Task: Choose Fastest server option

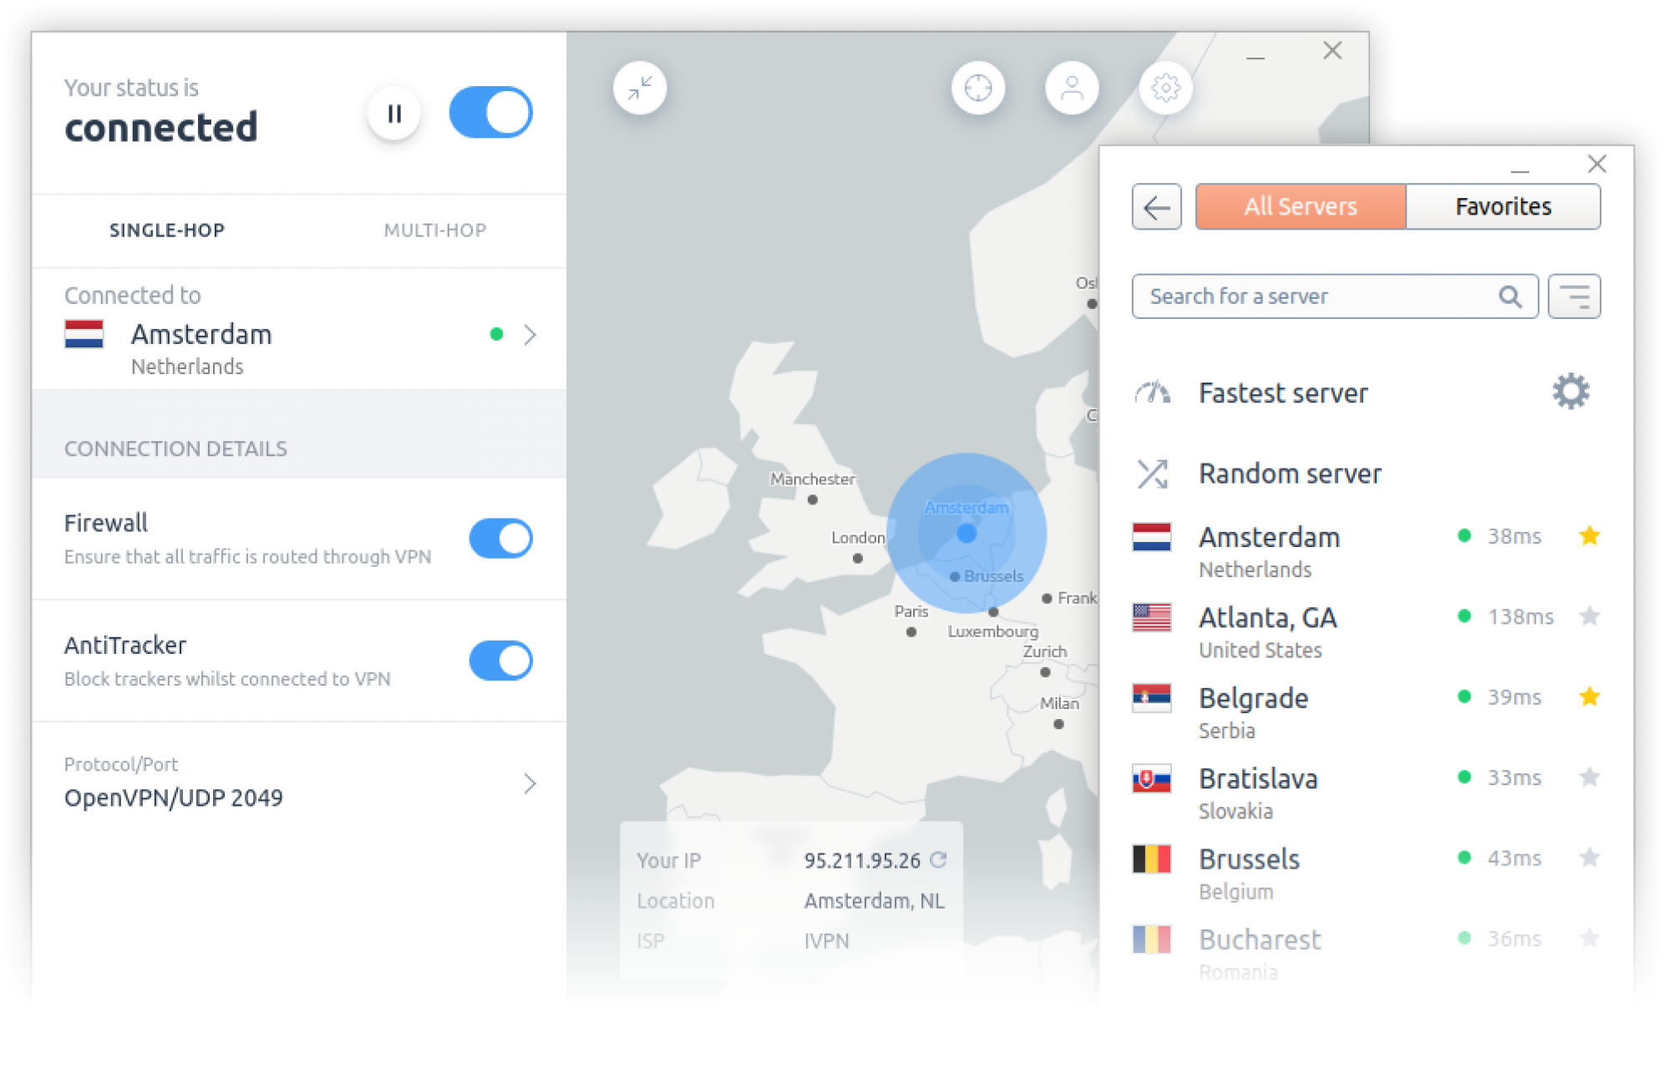Action: pyautogui.click(x=1283, y=393)
